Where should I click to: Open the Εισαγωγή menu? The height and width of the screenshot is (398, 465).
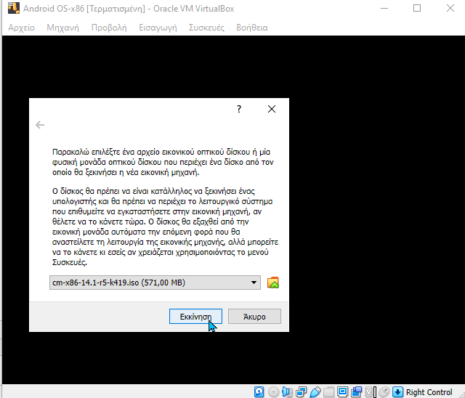(158, 28)
